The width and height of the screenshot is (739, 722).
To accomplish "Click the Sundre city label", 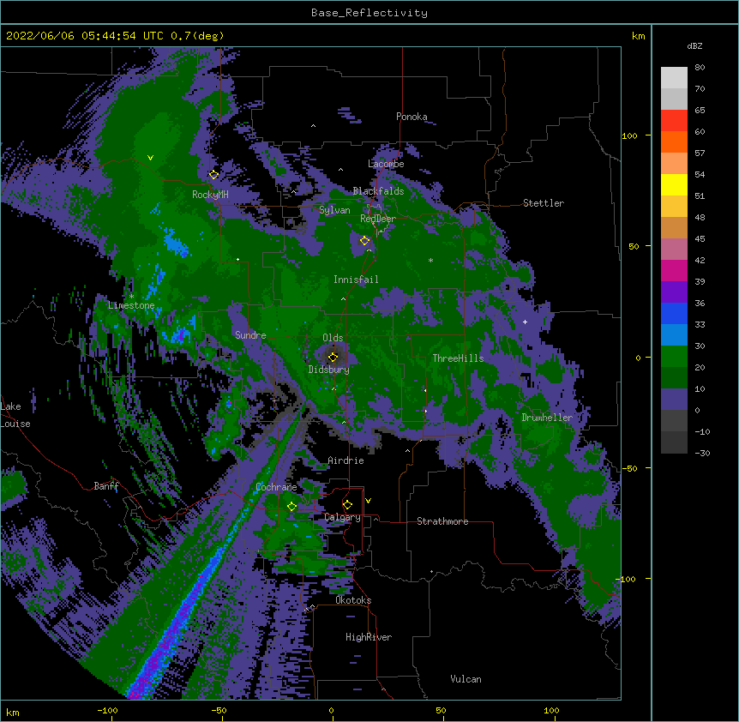I will click(x=250, y=335).
